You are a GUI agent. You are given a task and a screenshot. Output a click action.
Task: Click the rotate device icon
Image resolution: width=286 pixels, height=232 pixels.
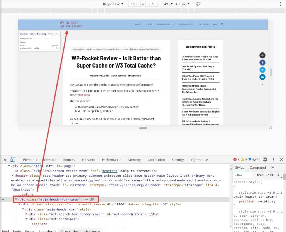(x=198, y=4)
